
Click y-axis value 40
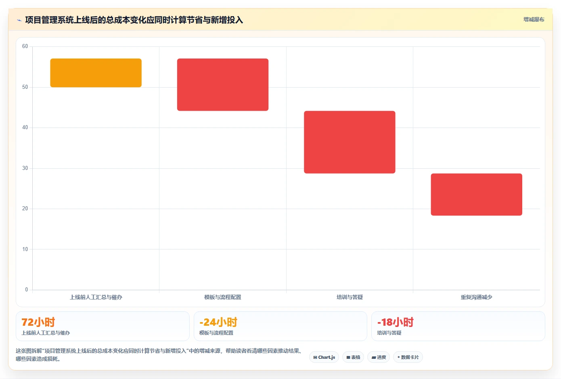(25, 128)
